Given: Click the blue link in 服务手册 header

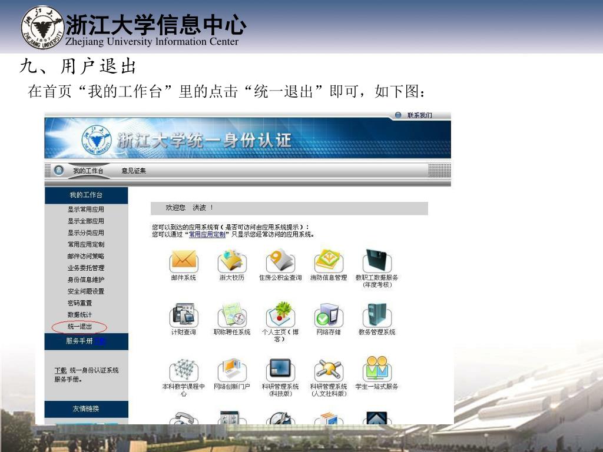Looking at the screenshot, I should point(100,341).
